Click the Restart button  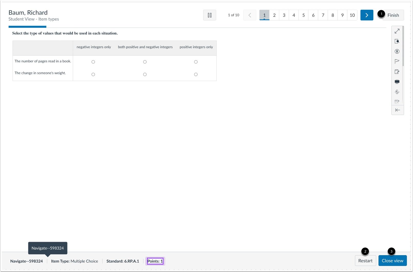coord(365,261)
